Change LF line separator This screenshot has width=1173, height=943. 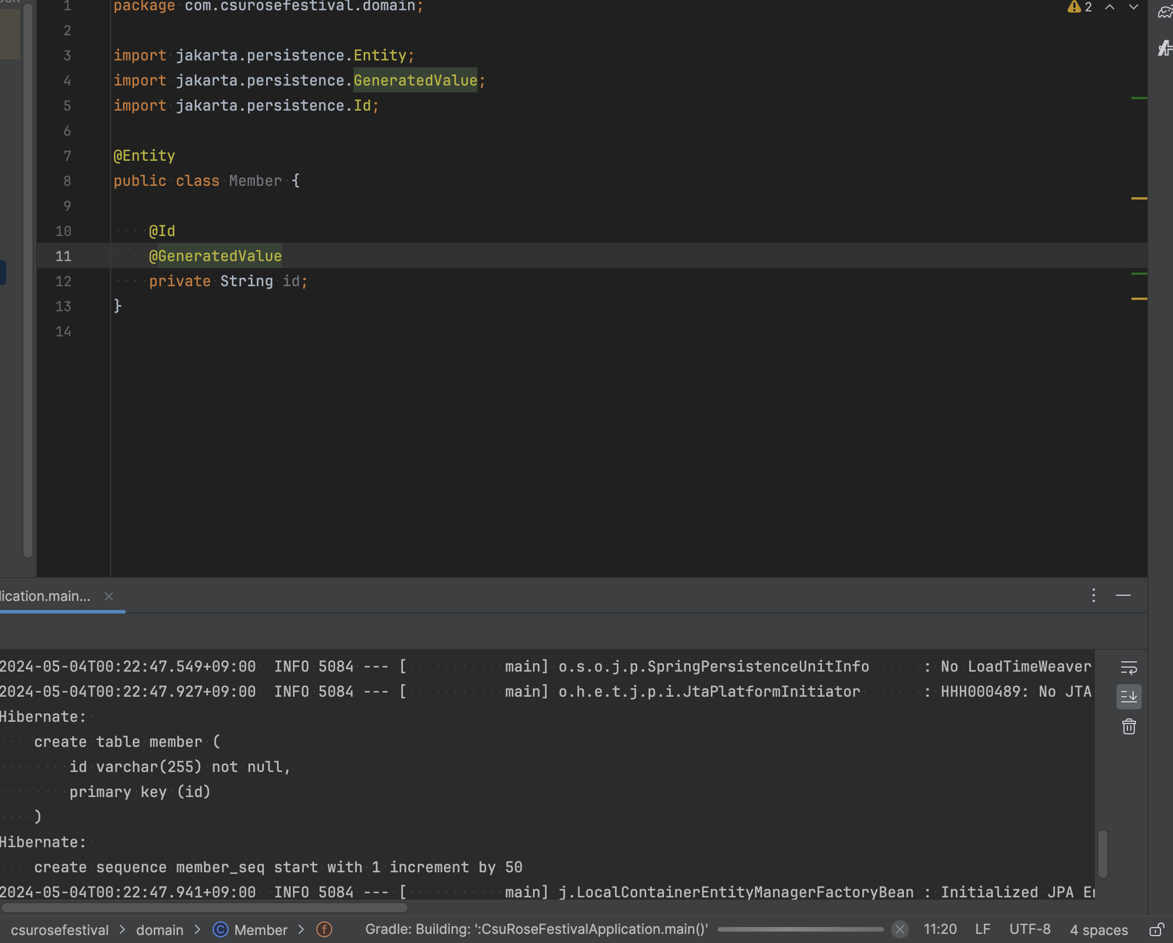(982, 929)
